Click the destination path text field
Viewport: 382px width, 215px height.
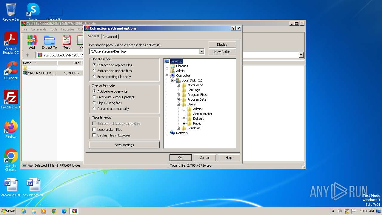tap(144, 51)
